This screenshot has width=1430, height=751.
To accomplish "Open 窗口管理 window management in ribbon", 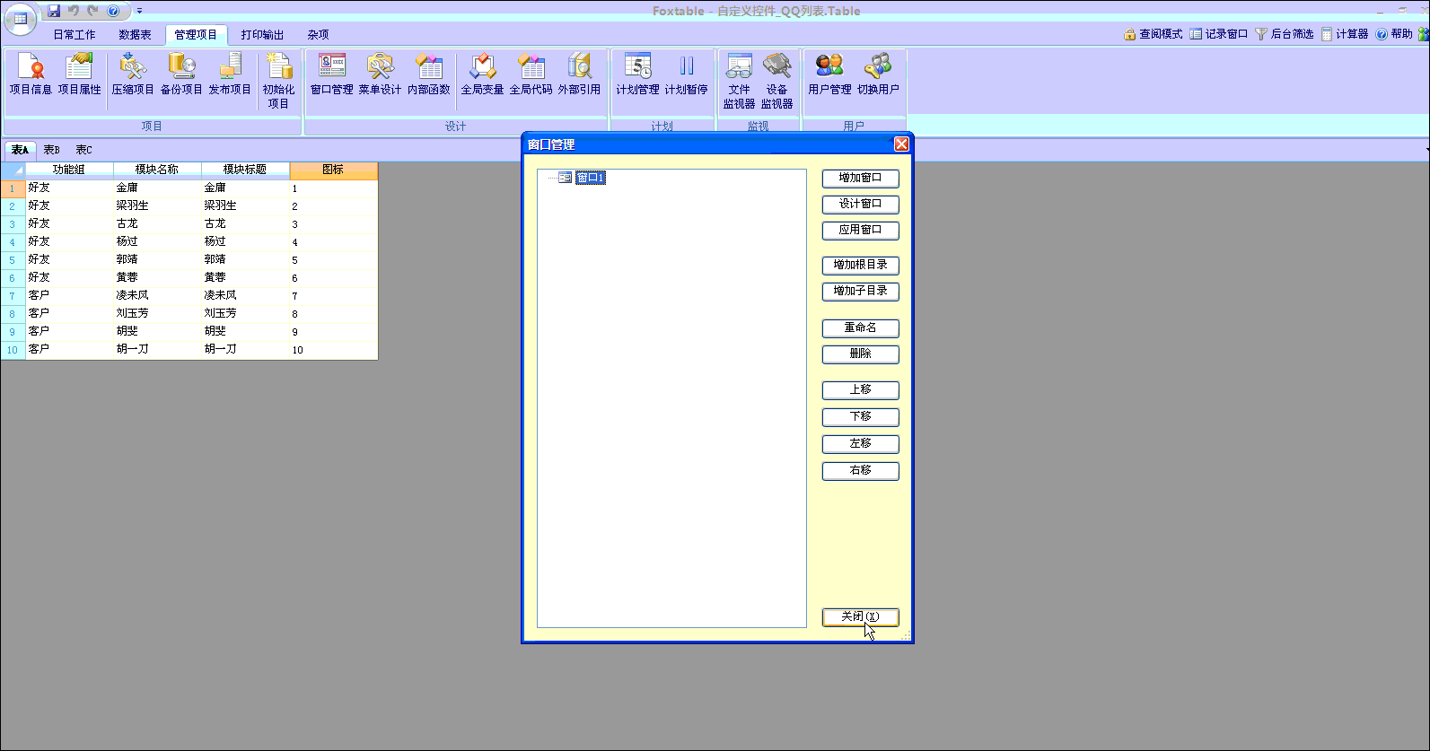I will (x=331, y=74).
